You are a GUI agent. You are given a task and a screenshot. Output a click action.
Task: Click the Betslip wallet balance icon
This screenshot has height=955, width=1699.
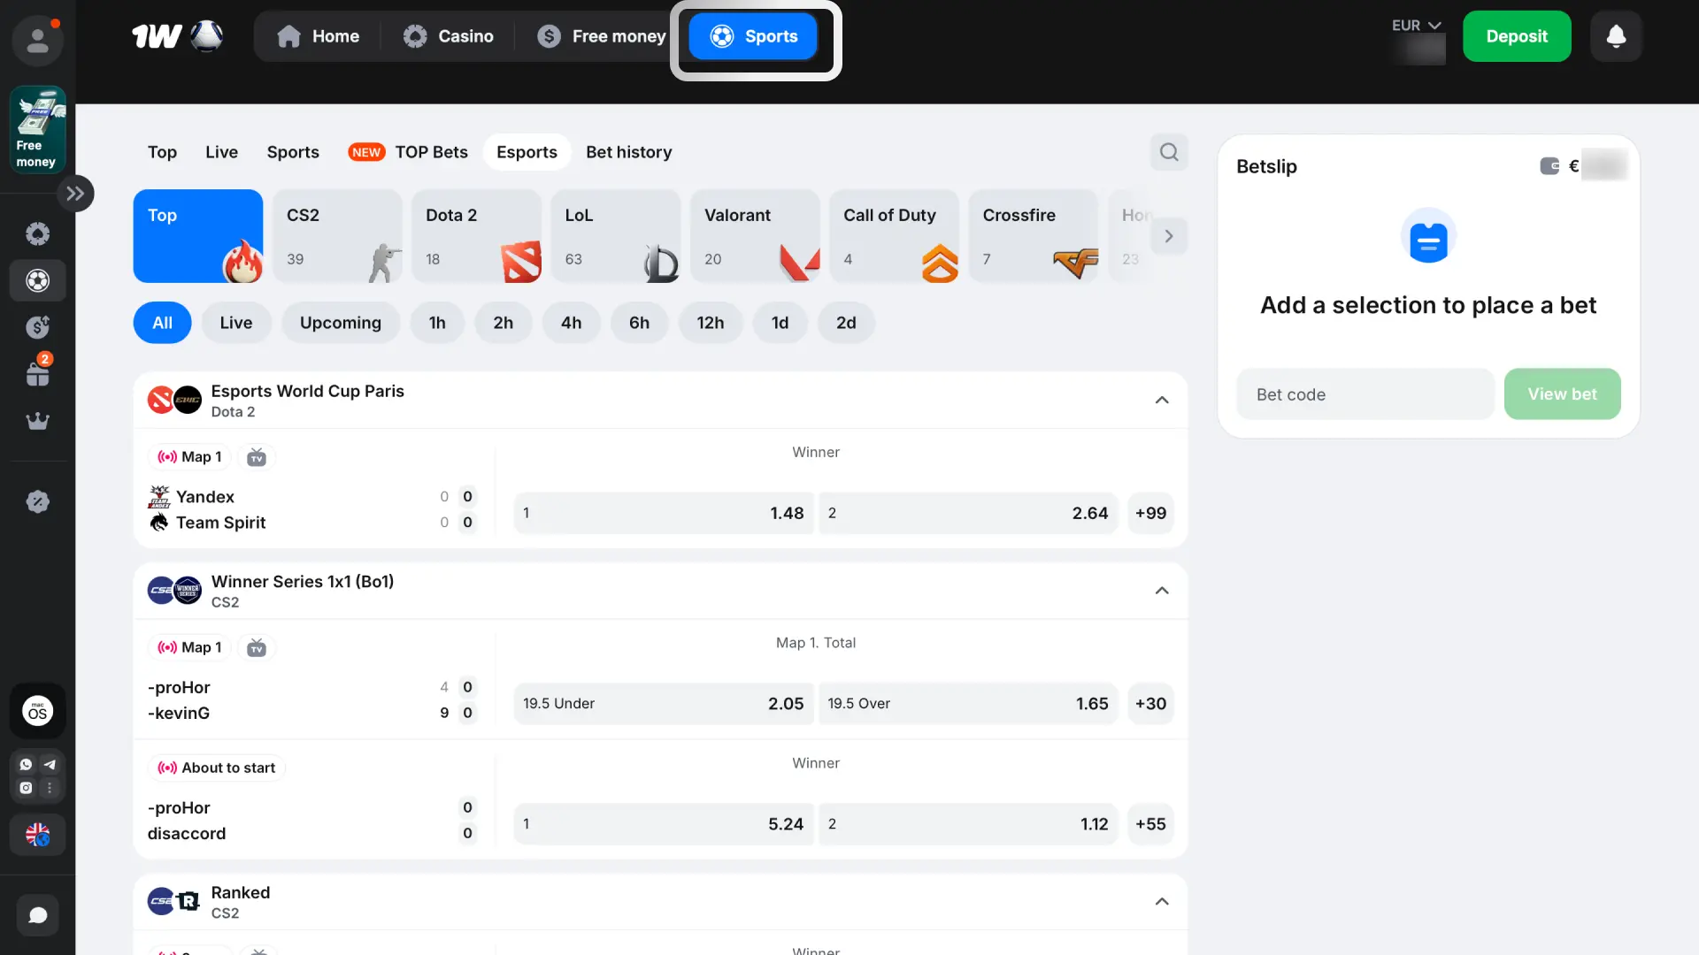pyautogui.click(x=1549, y=166)
